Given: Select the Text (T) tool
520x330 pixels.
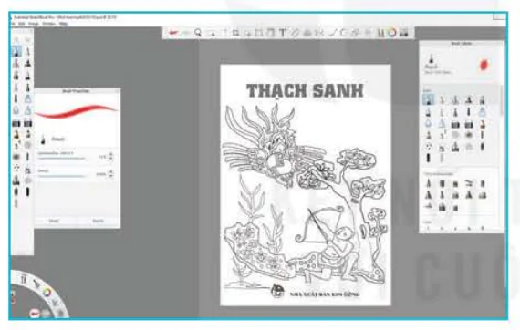Looking at the screenshot, I should pos(283,33).
